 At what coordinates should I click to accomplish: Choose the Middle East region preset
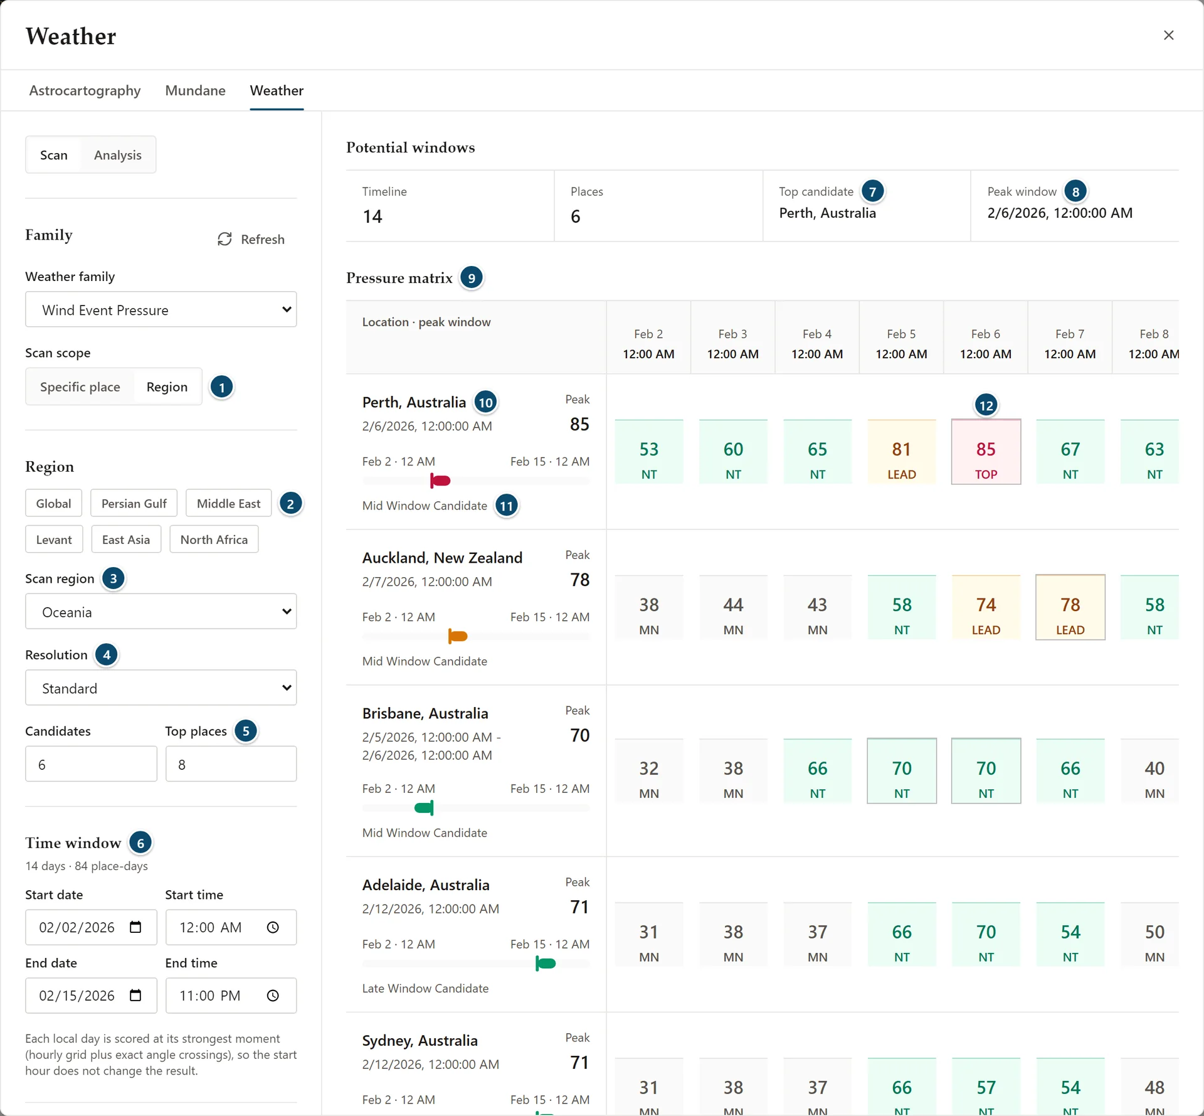(x=229, y=504)
